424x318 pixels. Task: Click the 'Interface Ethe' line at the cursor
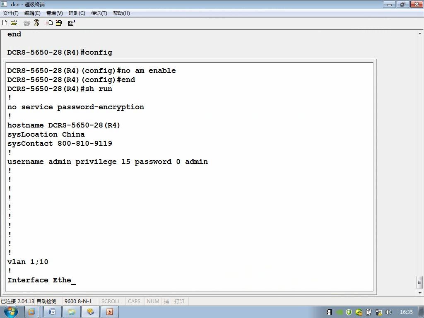pyautogui.click(x=41, y=280)
